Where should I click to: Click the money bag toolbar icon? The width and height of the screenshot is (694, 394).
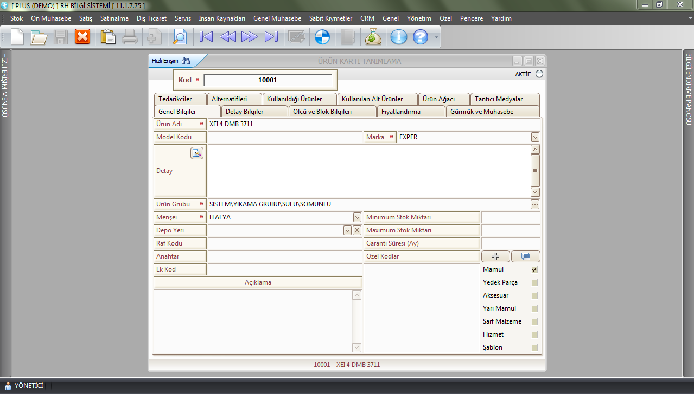pos(373,37)
